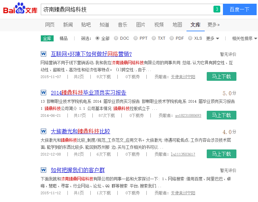The width and height of the screenshot is (258, 202).
Task: Click the date 2015-11-12
Action: pyautogui.click(x=51, y=193)
